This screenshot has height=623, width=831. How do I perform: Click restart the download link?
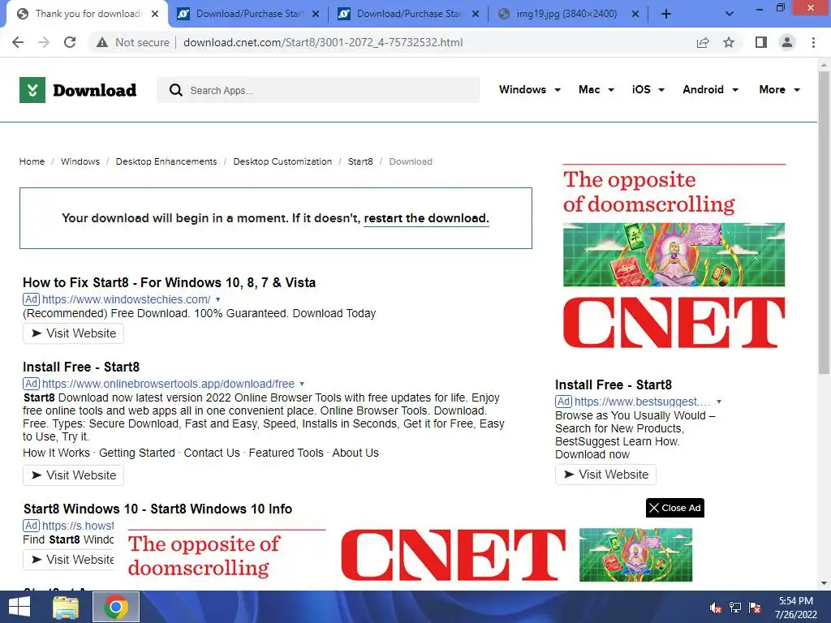tap(426, 218)
